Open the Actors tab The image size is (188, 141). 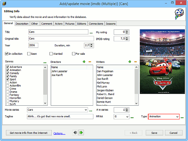click(x=59, y=24)
